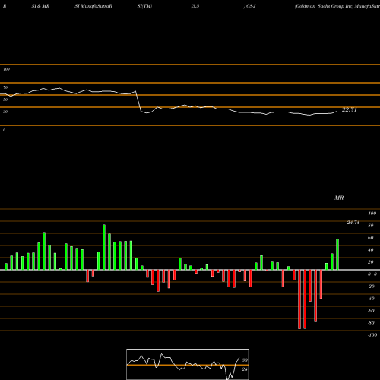Click the -100 label on MR axis
The width and height of the screenshot is (380, 380).
[372, 335]
